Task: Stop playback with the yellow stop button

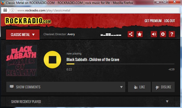Action: click(52, 59)
